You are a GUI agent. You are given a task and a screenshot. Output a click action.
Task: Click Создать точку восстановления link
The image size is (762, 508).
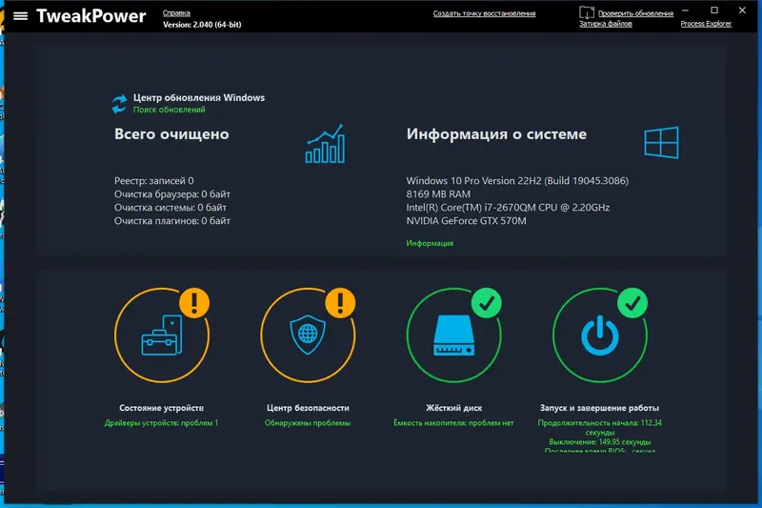pyautogui.click(x=484, y=13)
